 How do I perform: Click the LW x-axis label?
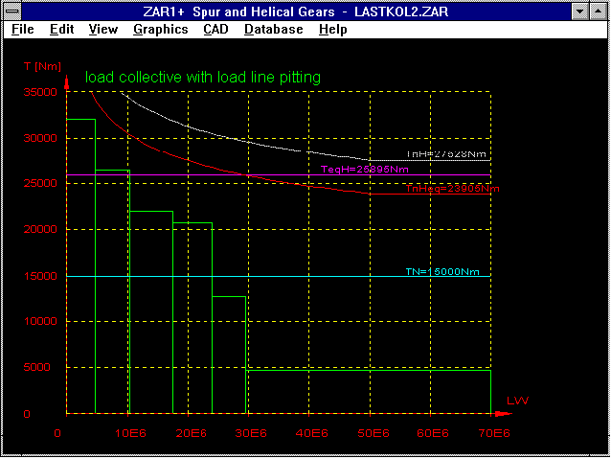tap(517, 400)
